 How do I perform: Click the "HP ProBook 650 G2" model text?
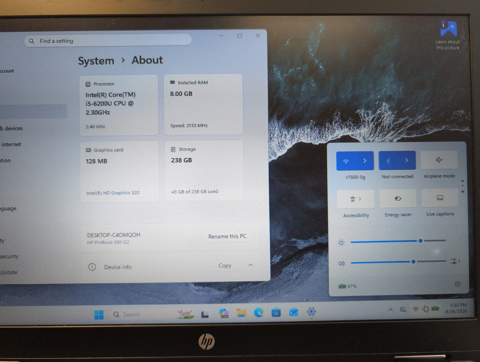click(x=108, y=242)
